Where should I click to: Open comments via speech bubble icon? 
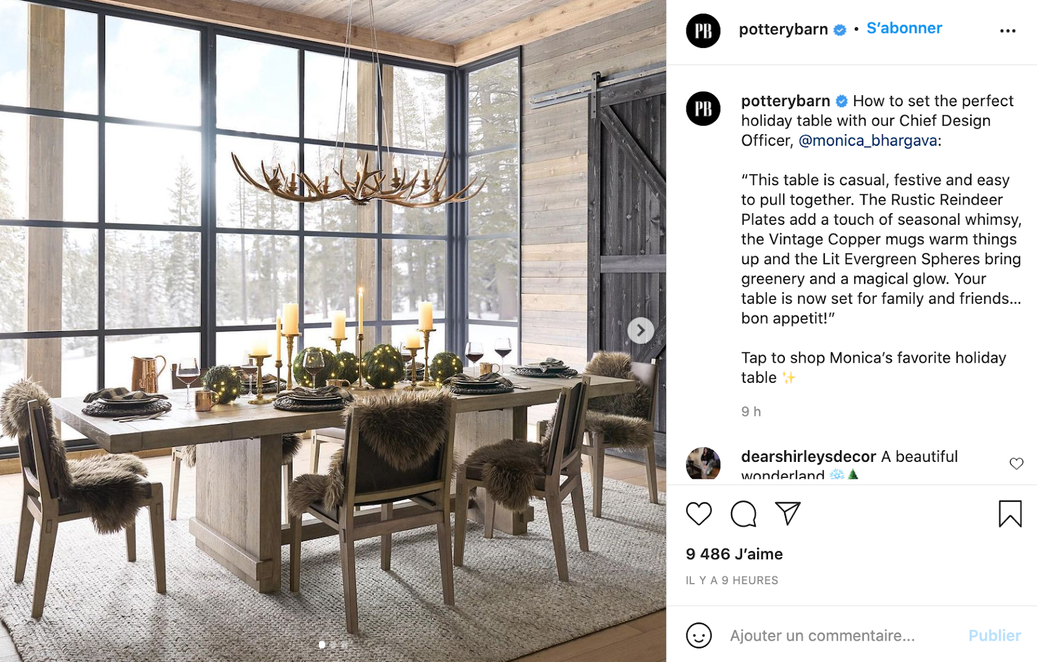coord(743,514)
